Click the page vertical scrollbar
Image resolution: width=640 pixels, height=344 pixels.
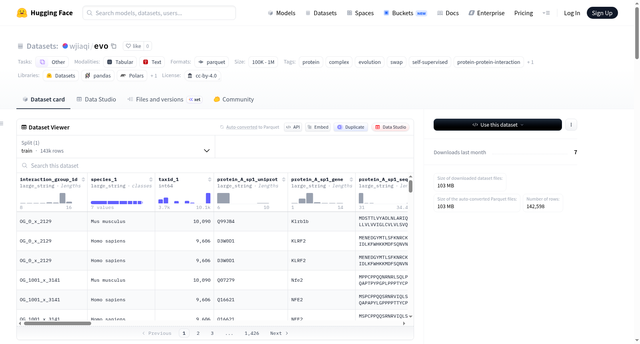[x=637, y=33]
